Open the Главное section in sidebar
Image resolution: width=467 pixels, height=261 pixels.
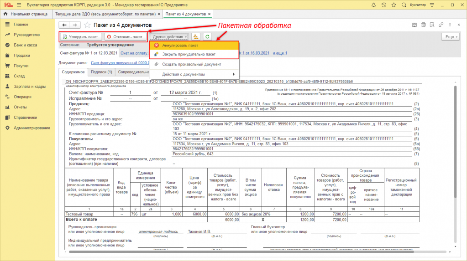21,25
